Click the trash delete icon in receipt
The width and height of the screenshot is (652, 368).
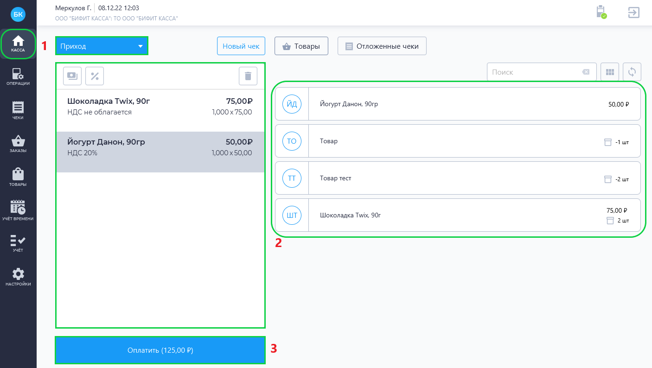(x=248, y=76)
